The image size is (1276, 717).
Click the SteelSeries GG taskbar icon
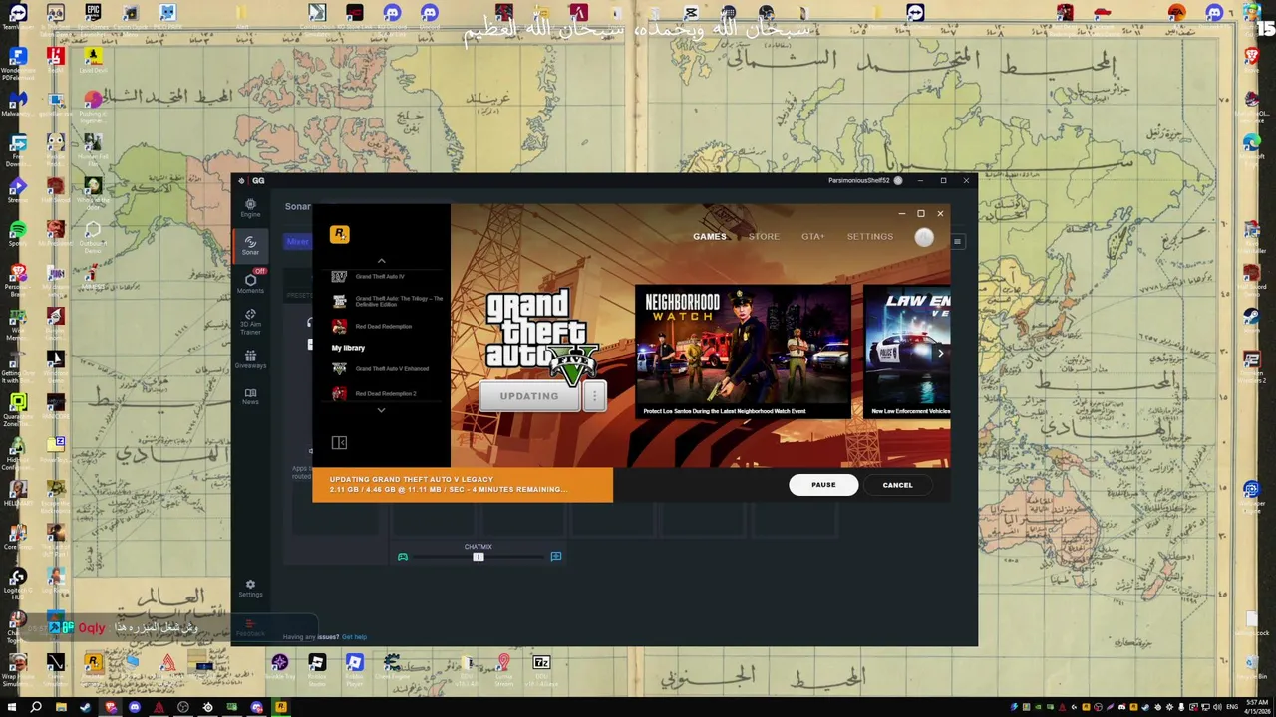207,707
